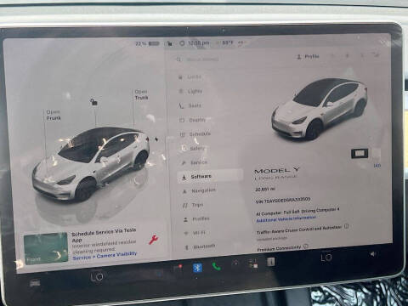408x306 pixels.
Task: Open the Trips menu item
Action: (194, 205)
